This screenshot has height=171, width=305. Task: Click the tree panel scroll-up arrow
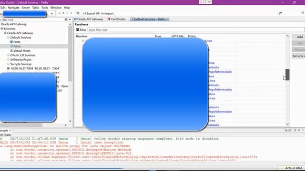coord(70,24)
